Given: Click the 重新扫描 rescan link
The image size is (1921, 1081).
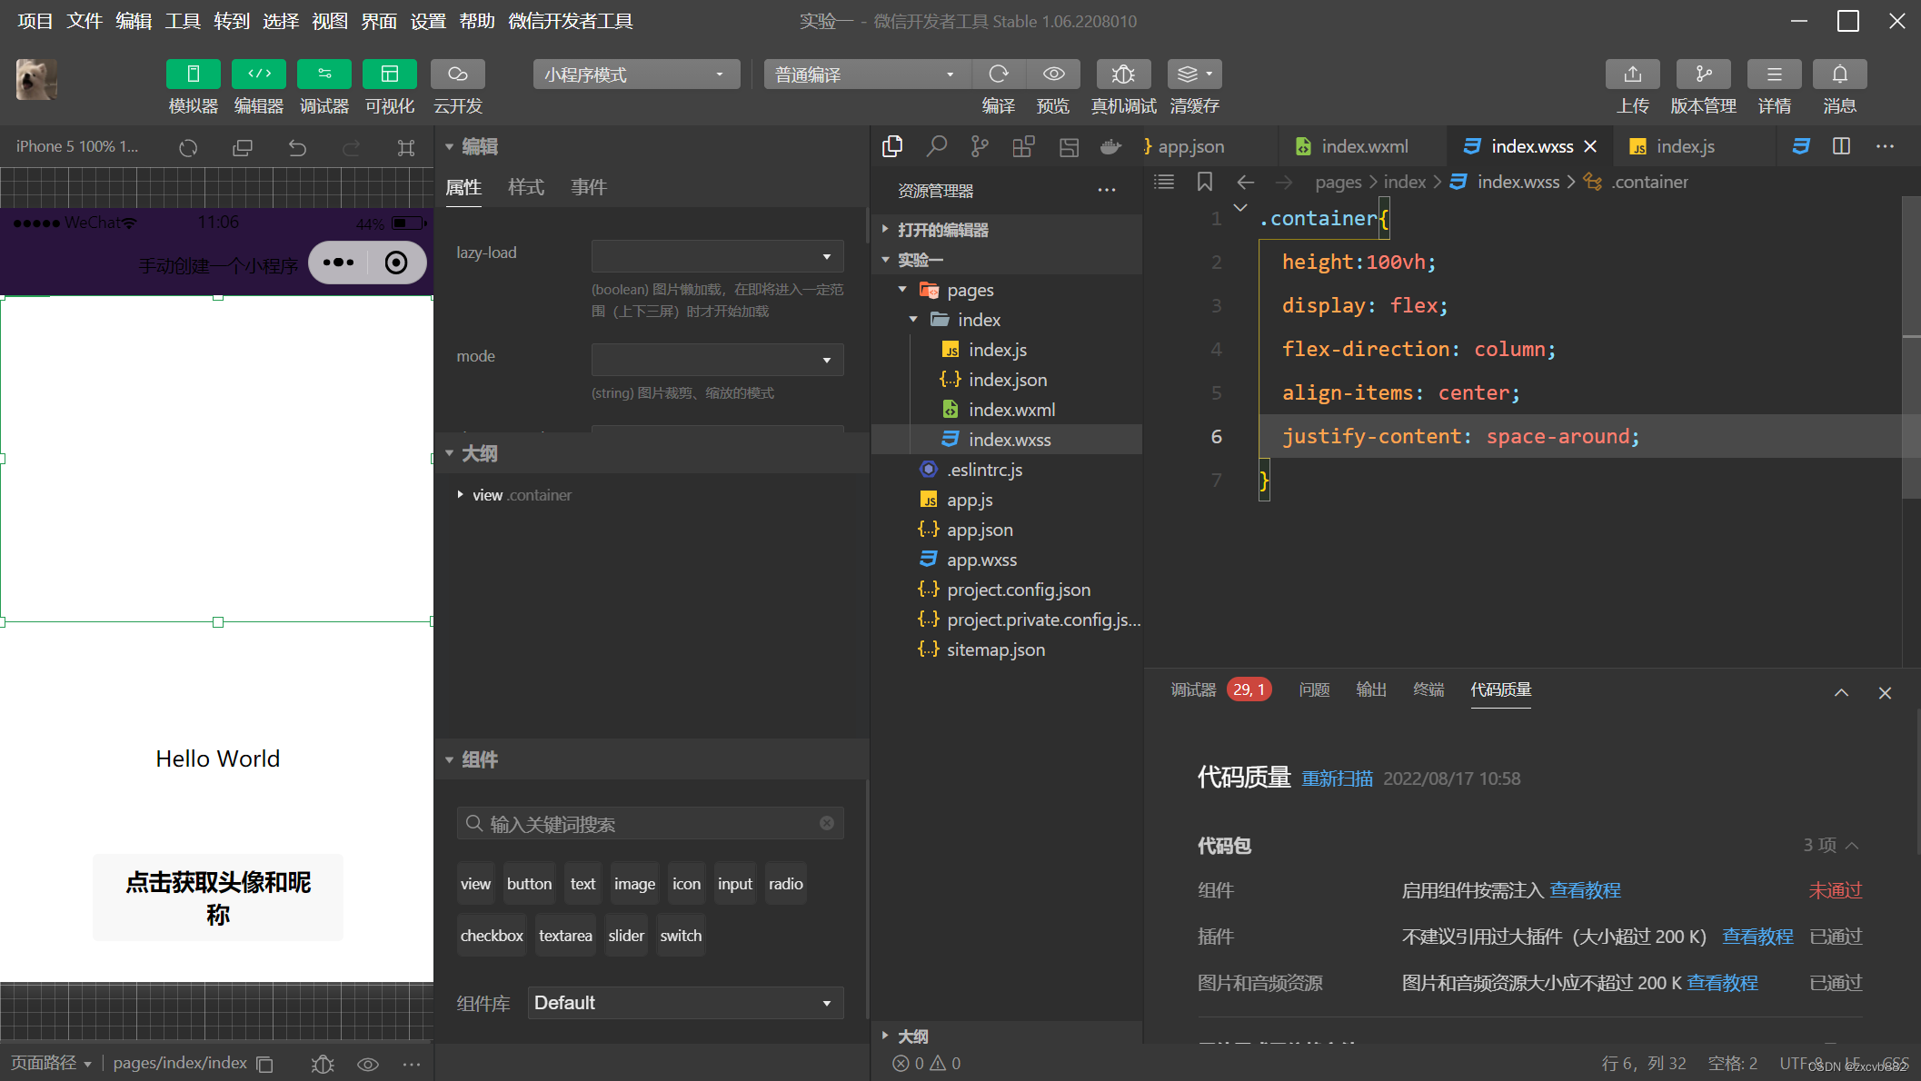Looking at the screenshot, I should [x=1337, y=779].
